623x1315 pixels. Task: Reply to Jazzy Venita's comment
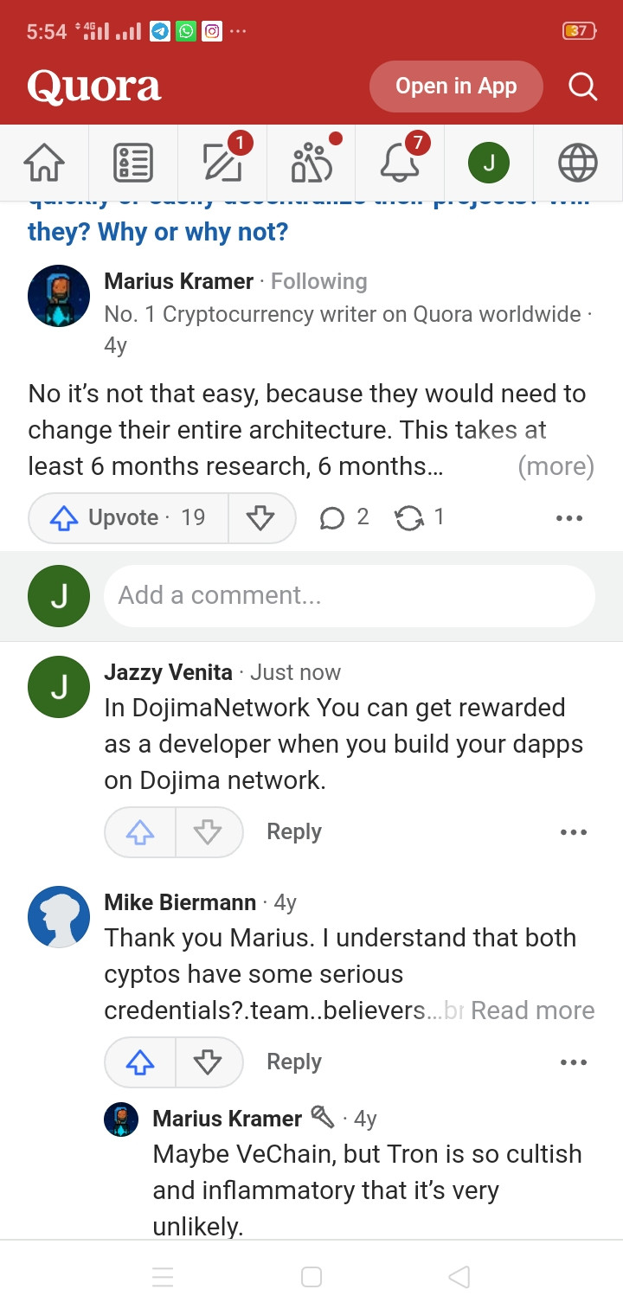pos(294,832)
